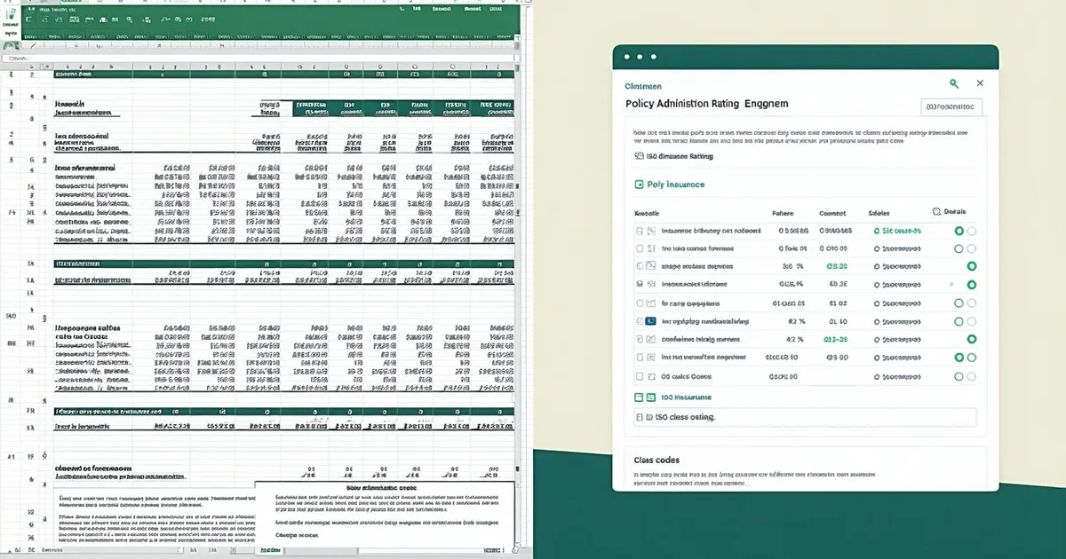Select the filled green radio in eighth row
Screen dimensions: 1066x559
(x=959, y=358)
